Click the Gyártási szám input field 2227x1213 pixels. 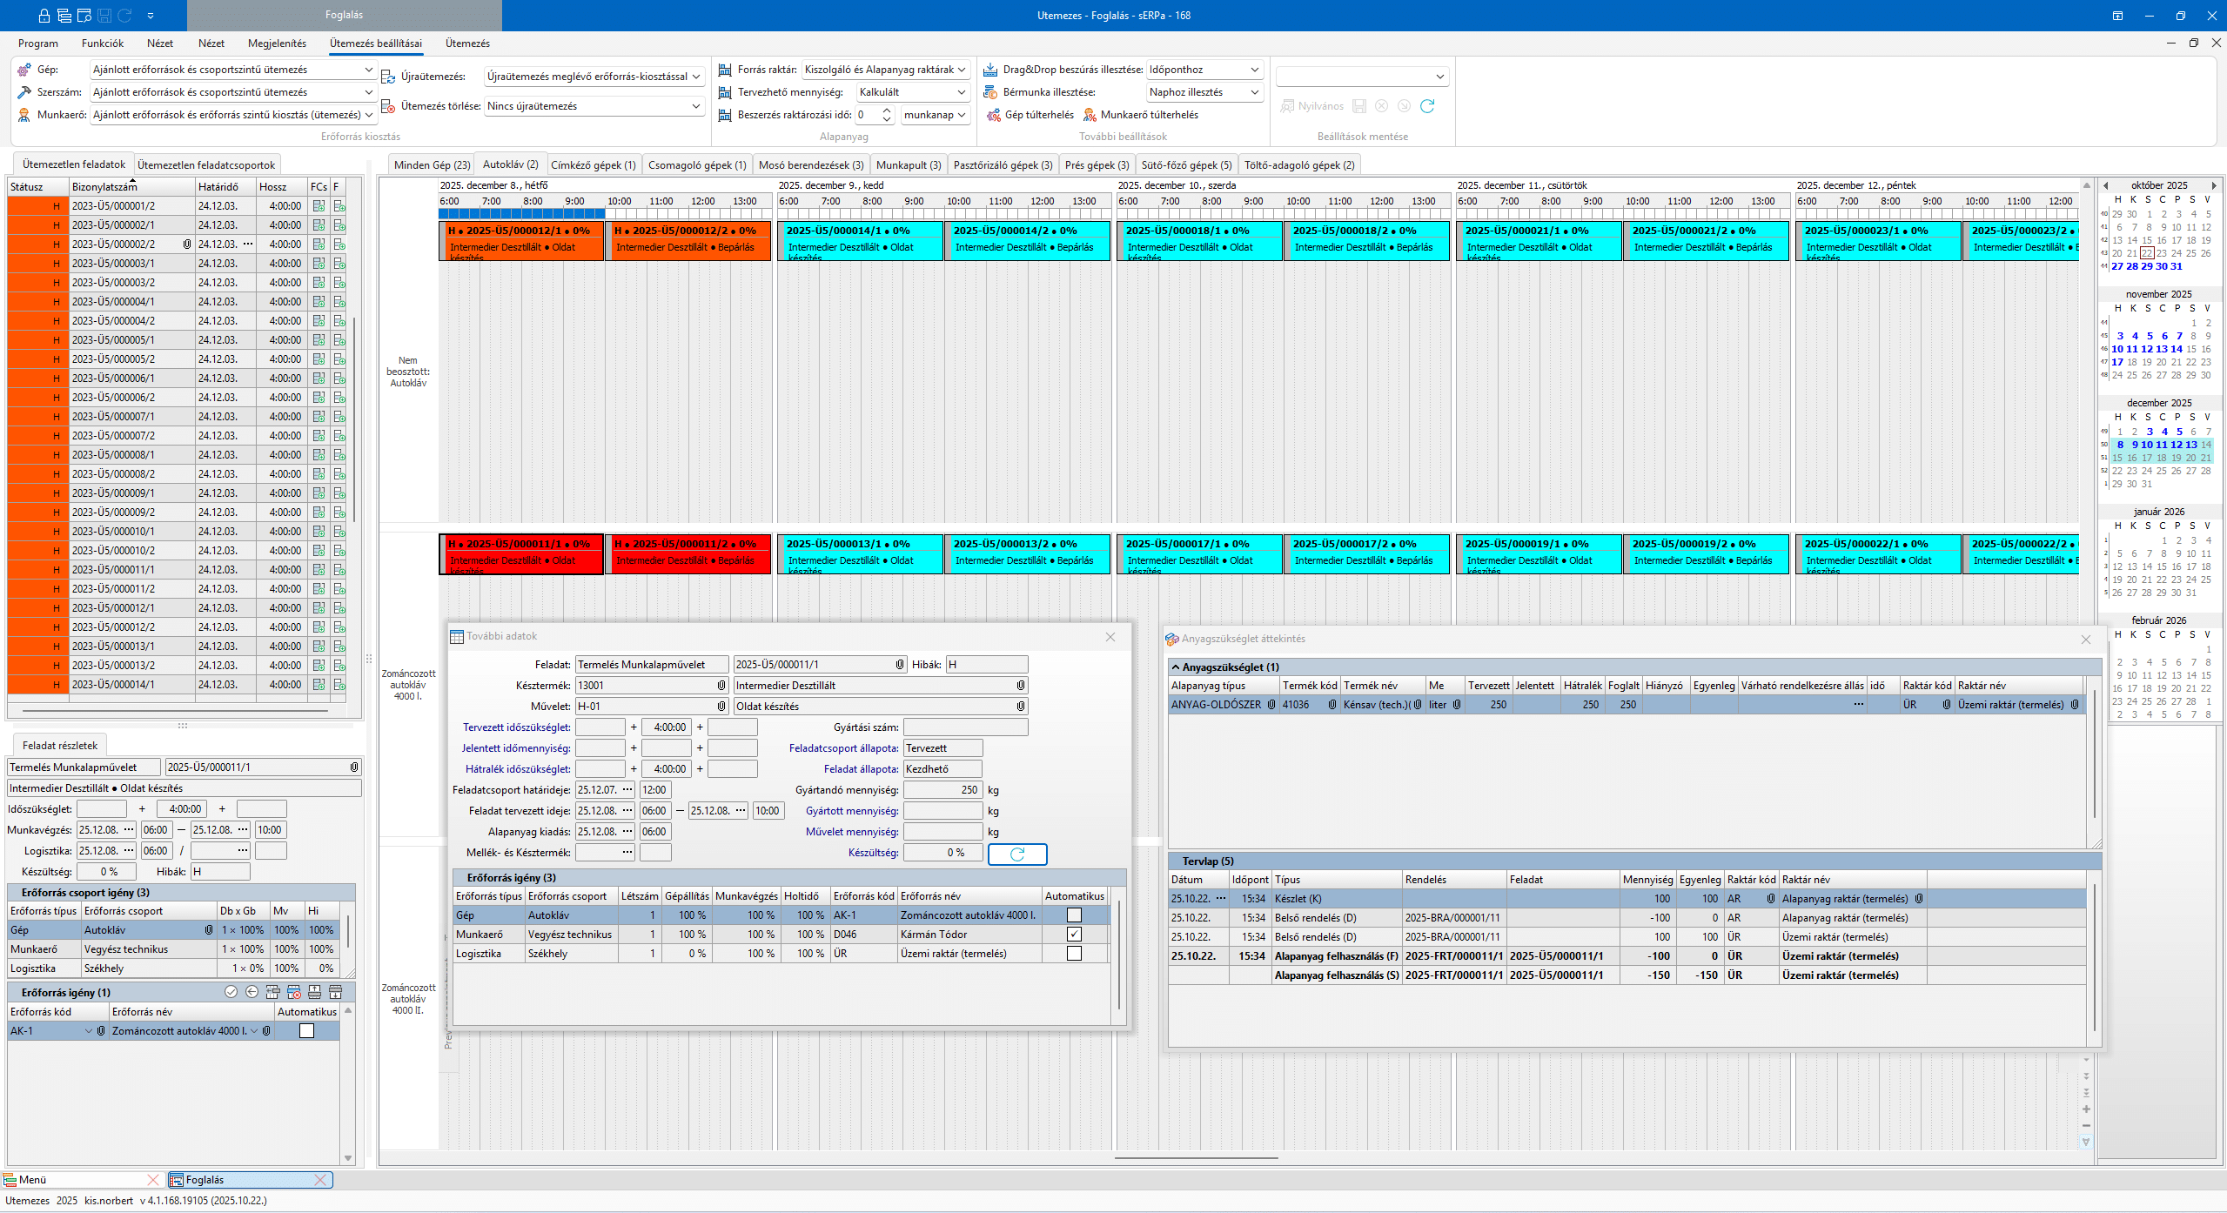(x=964, y=727)
